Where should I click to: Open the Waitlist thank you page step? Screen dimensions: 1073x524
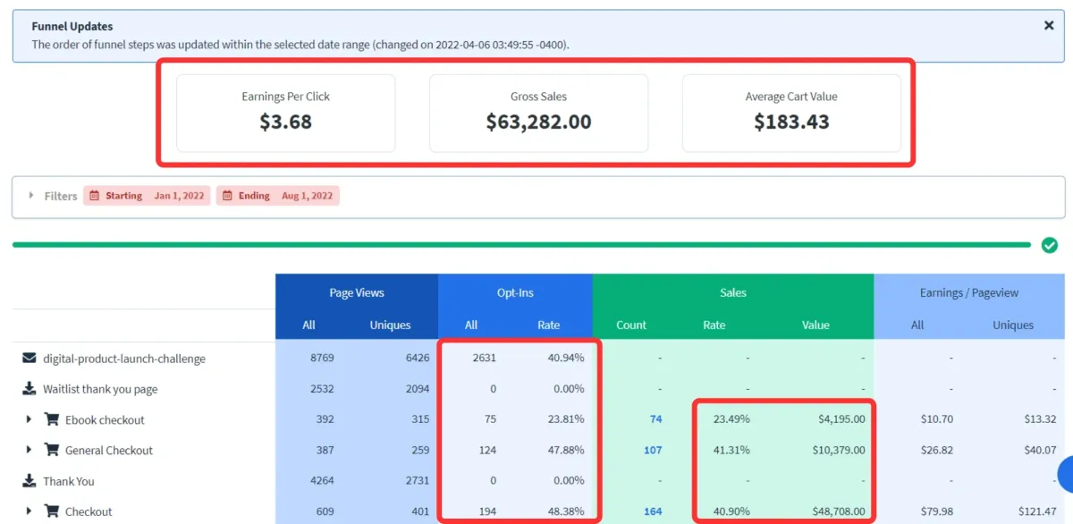[x=100, y=389]
